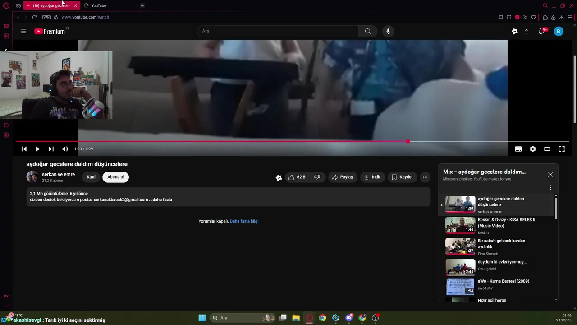Dislike the video
Viewport: 577px width, 325px height.
317,177
